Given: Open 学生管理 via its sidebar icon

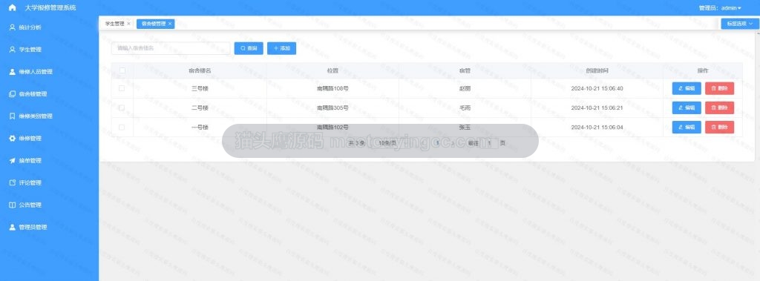Looking at the screenshot, I should tap(13, 50).
